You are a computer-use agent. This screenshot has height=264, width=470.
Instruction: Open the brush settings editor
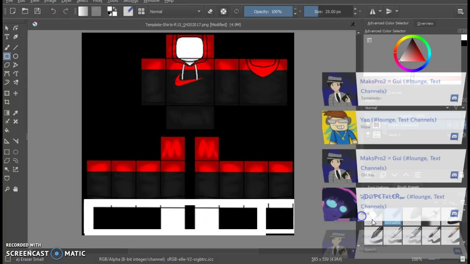coord(128,11)
